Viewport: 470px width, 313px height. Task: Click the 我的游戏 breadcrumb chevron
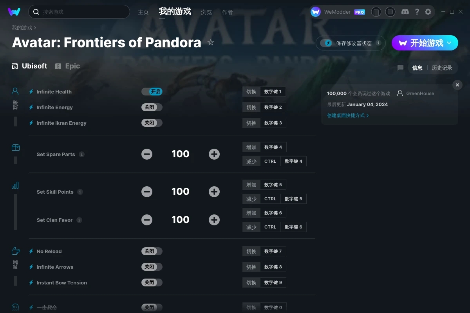tap(35, 28)
